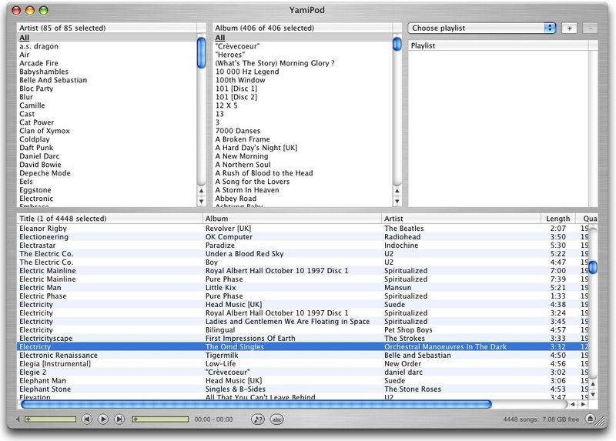Click the Album list scroll-down arrow
Screen dimensions: 616x441
[x=397, y=201]
